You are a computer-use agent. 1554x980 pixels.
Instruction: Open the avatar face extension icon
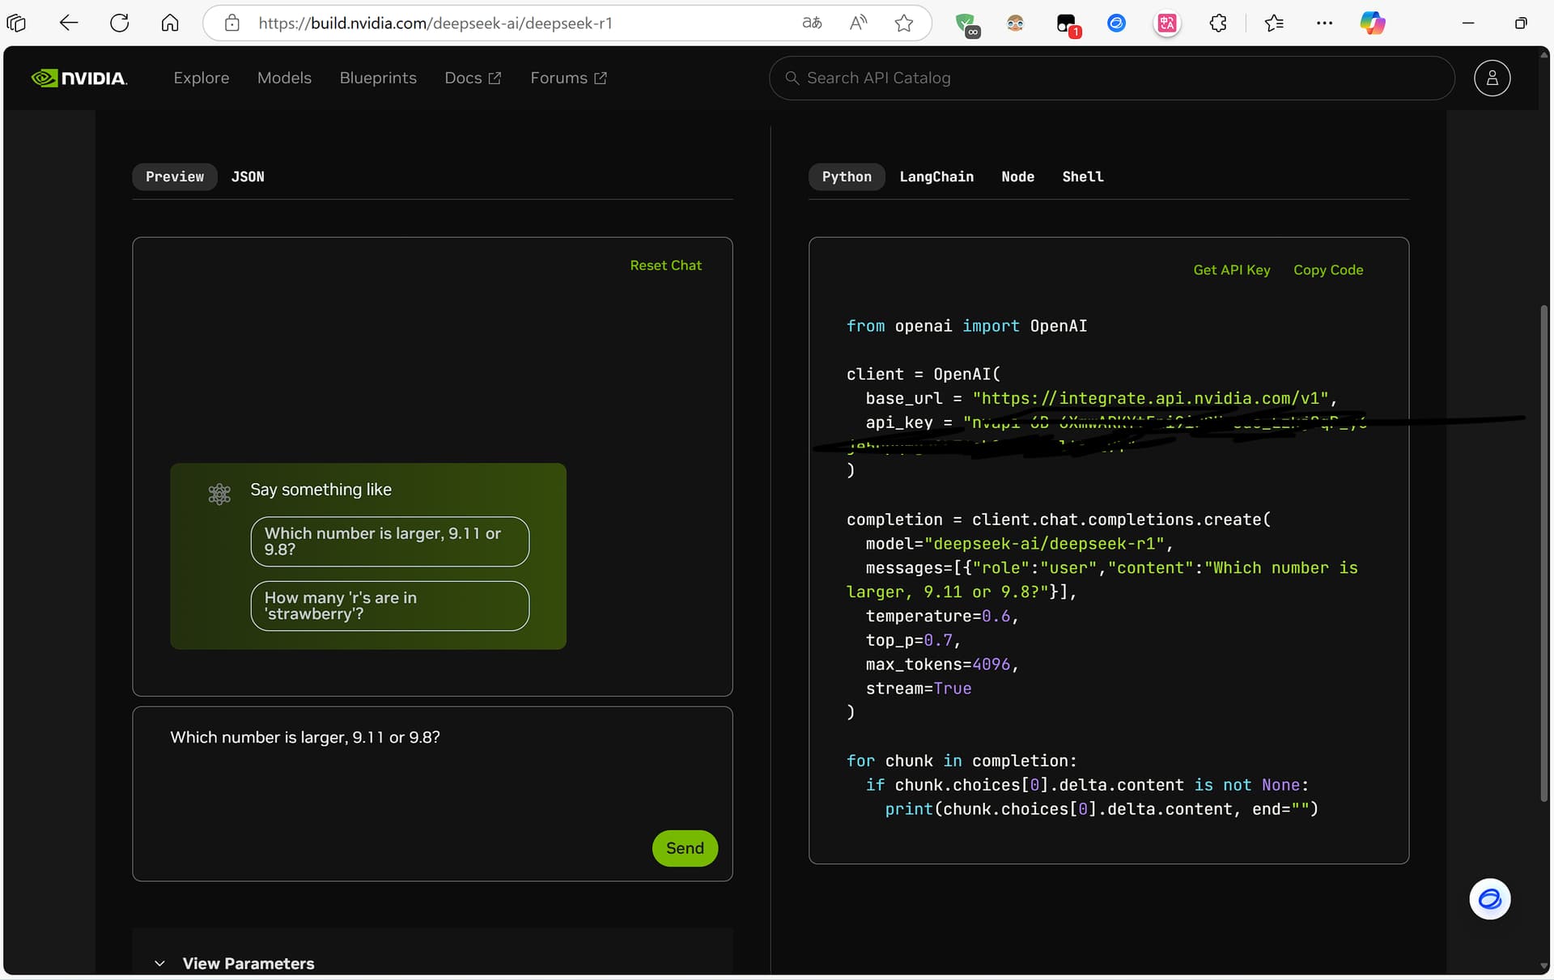1015,23
